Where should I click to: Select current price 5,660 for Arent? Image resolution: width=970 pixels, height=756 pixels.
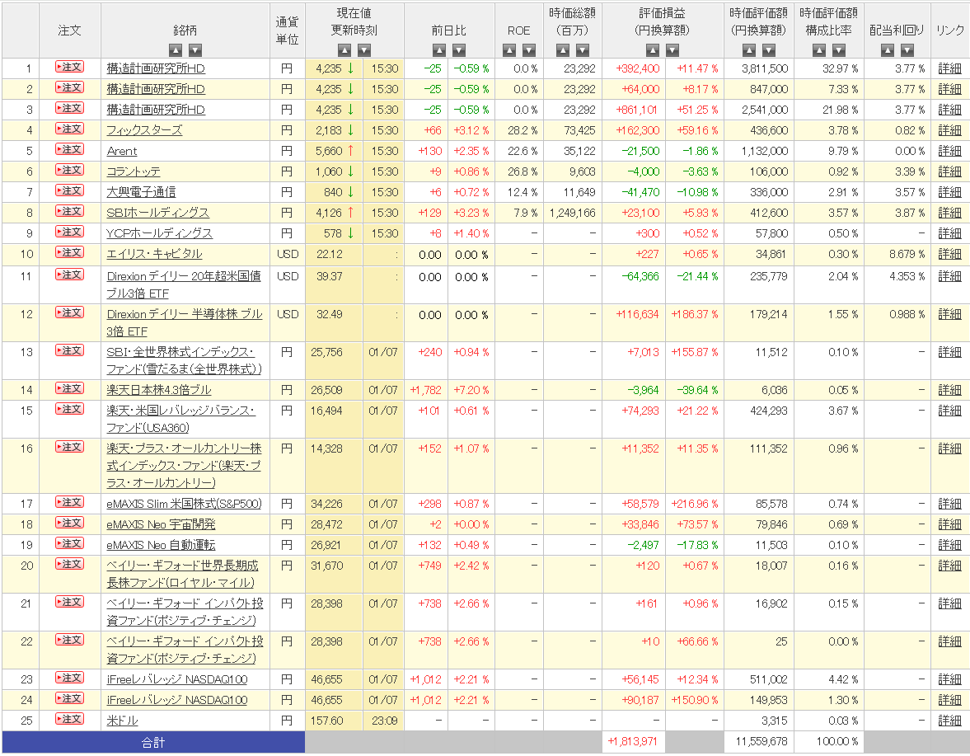[x=329, y=151]
